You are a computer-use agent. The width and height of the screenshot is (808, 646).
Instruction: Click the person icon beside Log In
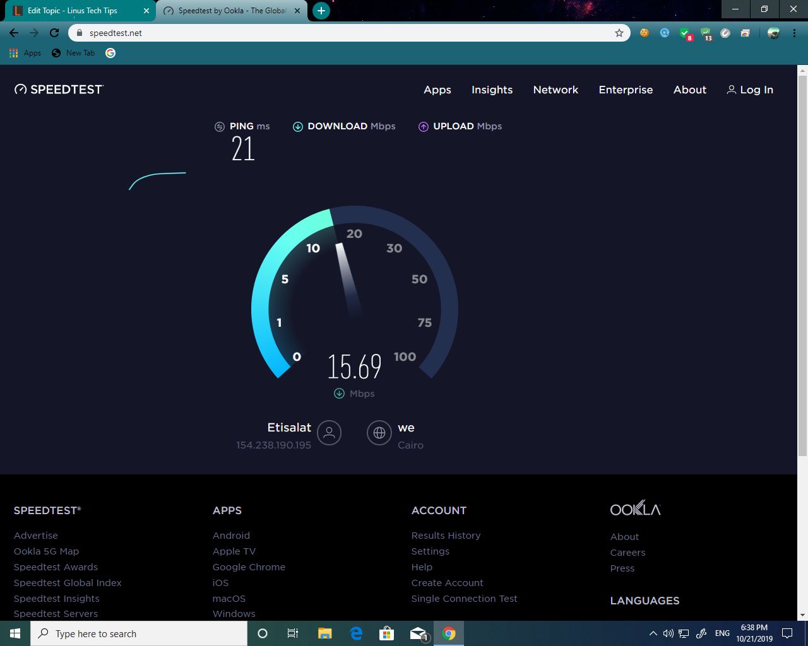click(x=731, y=90)
